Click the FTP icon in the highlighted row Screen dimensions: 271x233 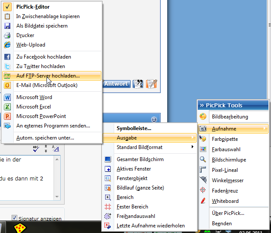(7, 76)
